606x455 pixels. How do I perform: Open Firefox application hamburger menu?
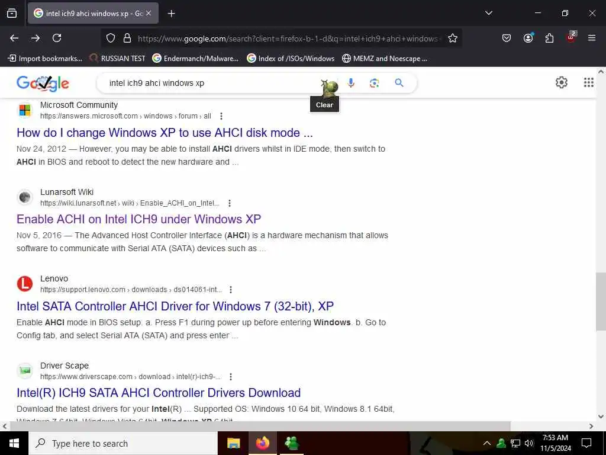[x=592, y=38]
